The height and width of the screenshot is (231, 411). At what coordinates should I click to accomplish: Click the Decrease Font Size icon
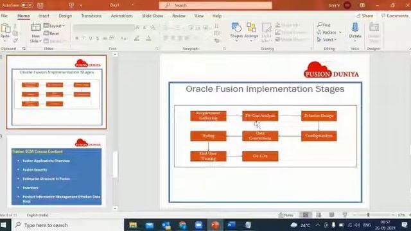pos(144,28)
